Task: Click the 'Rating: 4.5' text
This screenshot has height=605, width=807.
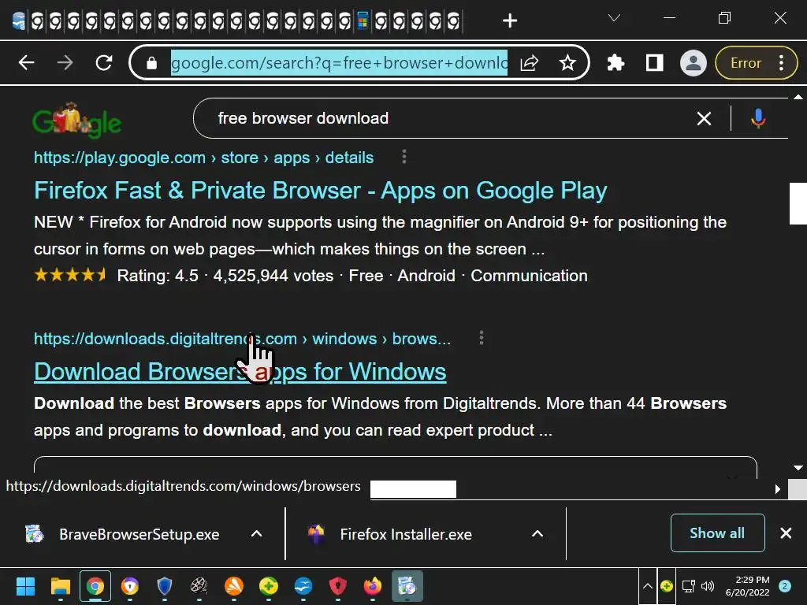Action: [158, 276]
